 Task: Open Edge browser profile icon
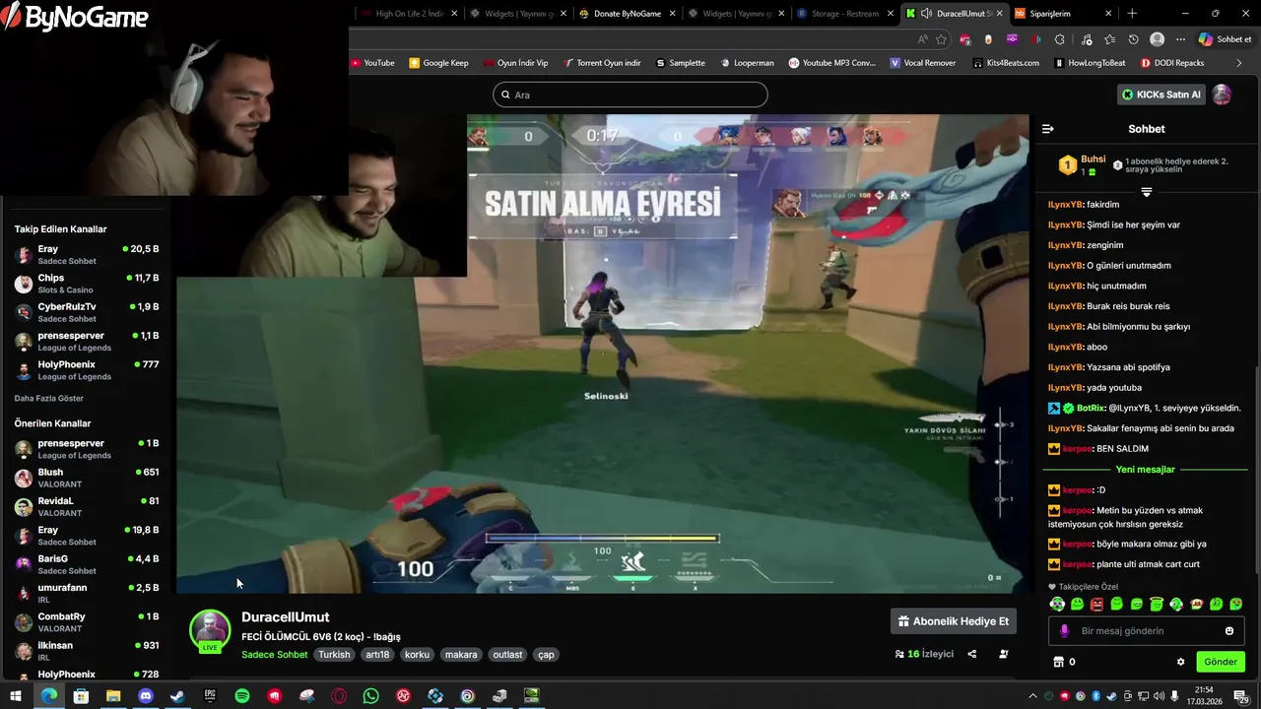[1158, 39]
